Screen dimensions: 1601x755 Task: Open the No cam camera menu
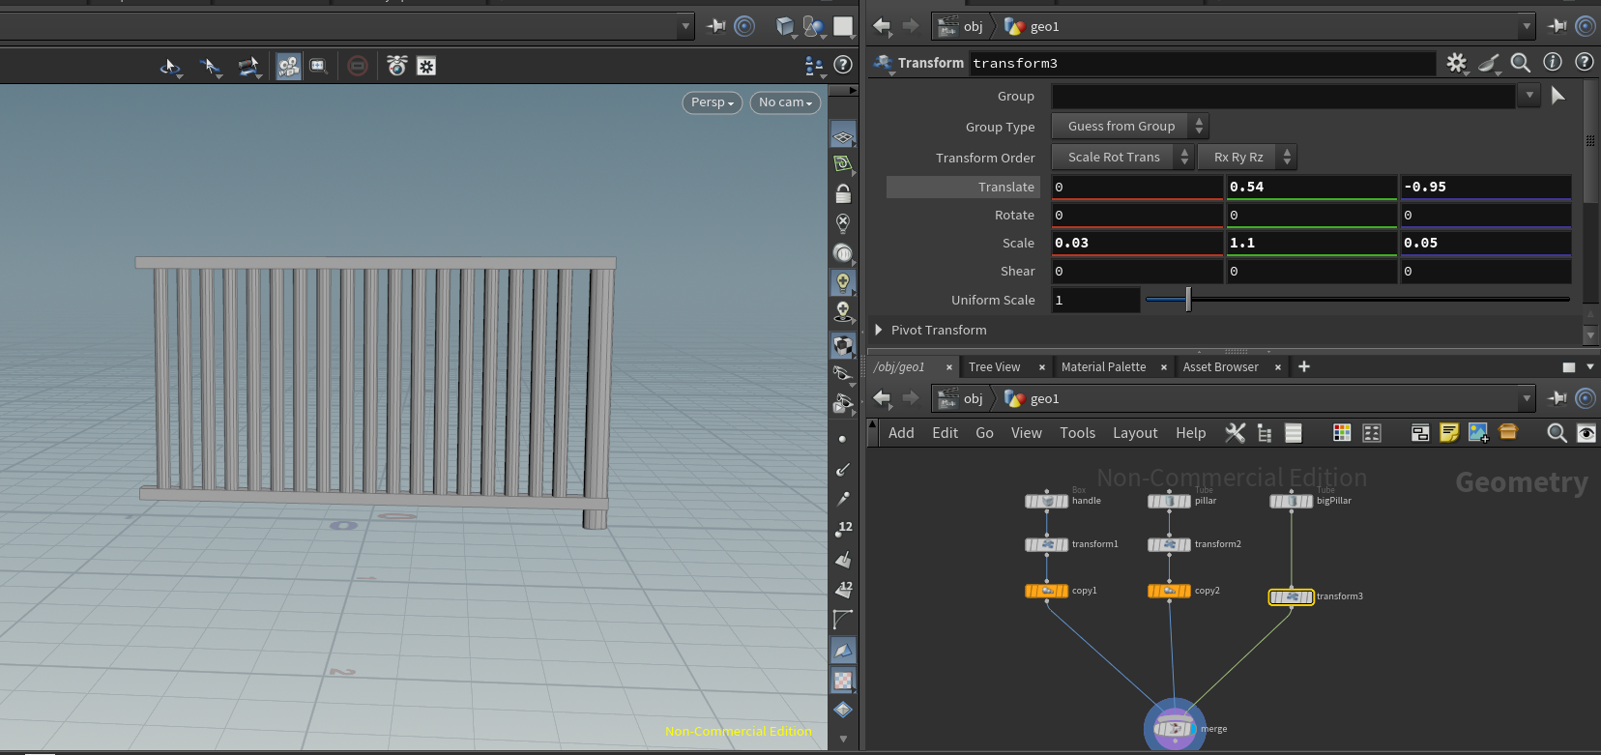pos(785,102)
